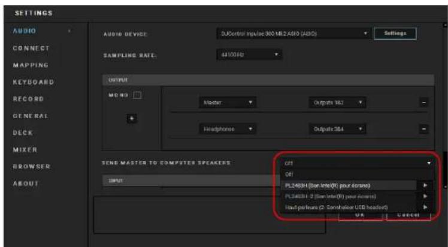Open the Headphone output type dropdown
This screenshot has width=448, height=247.
point(228,129)
